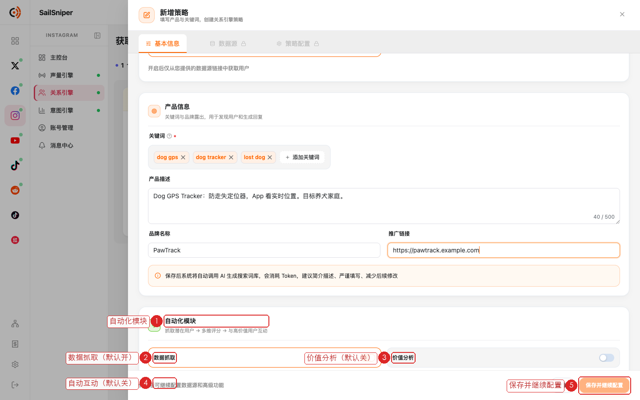Open the billing dollar icon in left rail
Viewport: 640px width, 400px height.
point(15,344)
